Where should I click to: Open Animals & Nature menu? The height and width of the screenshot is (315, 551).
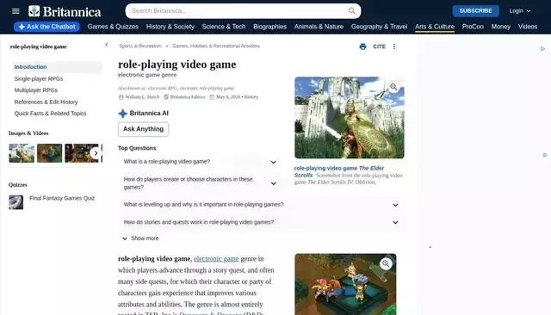tap(319, 27)
